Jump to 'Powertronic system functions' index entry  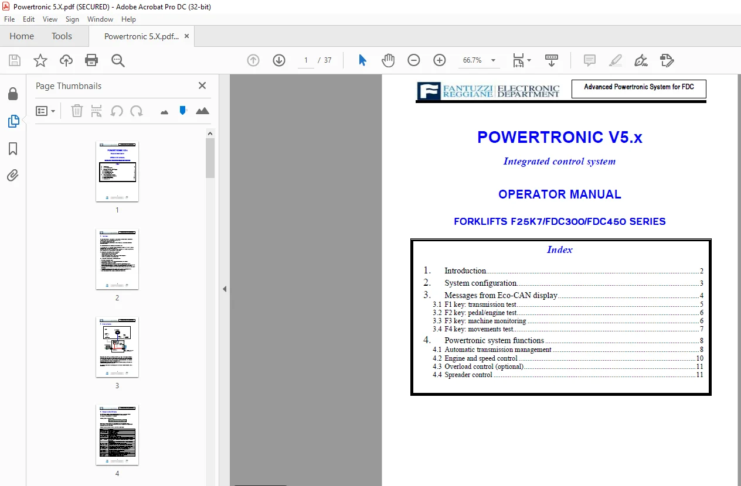[494, 340]
